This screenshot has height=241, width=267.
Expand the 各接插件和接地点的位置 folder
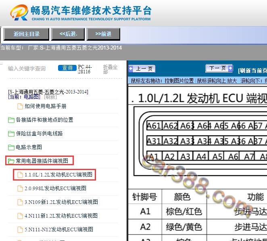pyautogui.click(x=44, y=120)
